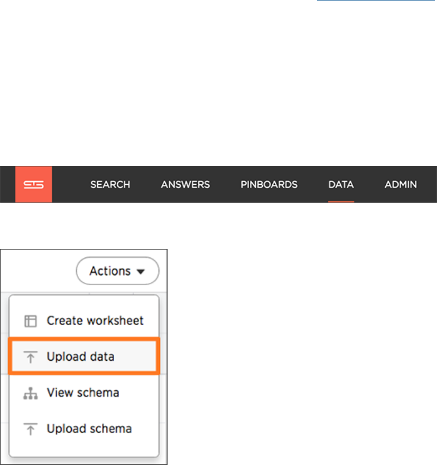Viewport: 437px width, 465px height.
Task: Choose the Create worksheet menu label
Action: tap(95, 321)
